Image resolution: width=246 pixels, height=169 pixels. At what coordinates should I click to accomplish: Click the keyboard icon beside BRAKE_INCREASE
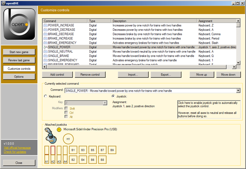click(x=46, y=39)
